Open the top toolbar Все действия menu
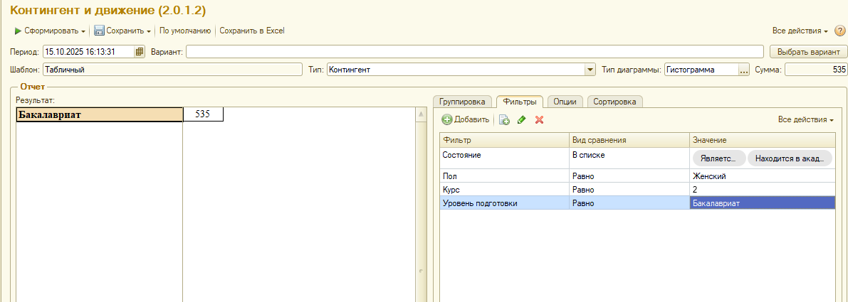The height and width of the screenshot is (302, 848). [x=800, y=31]
